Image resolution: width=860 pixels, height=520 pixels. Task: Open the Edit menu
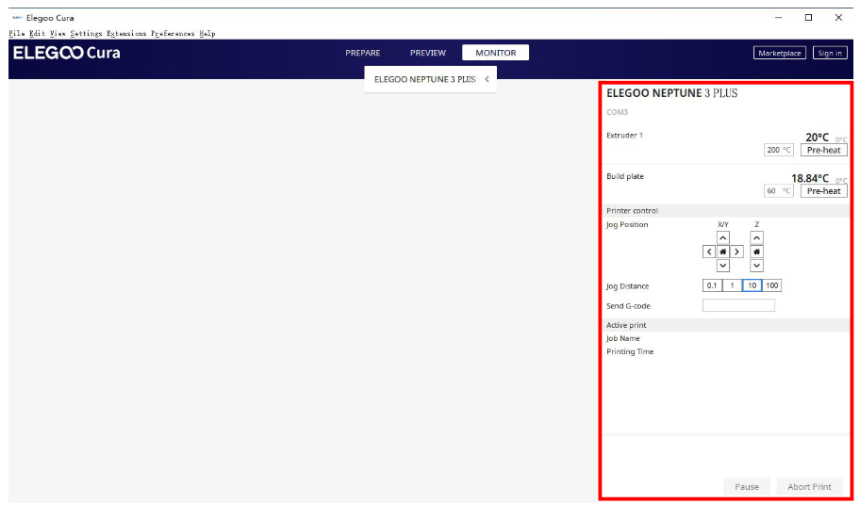point(38,33)
